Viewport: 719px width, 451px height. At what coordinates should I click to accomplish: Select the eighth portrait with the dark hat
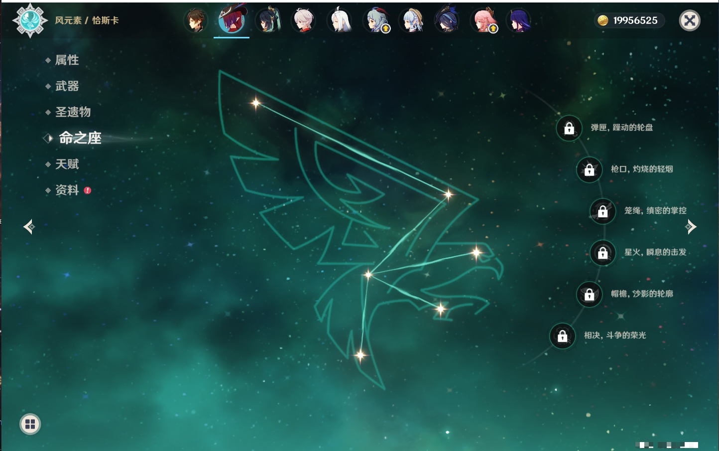click(447, 21)
